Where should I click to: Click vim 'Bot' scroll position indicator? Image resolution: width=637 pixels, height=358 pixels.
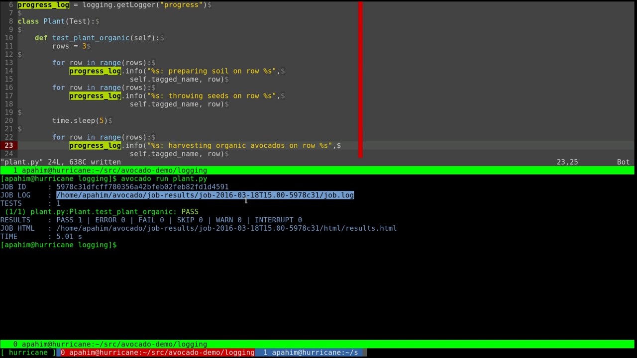(623, 162)
